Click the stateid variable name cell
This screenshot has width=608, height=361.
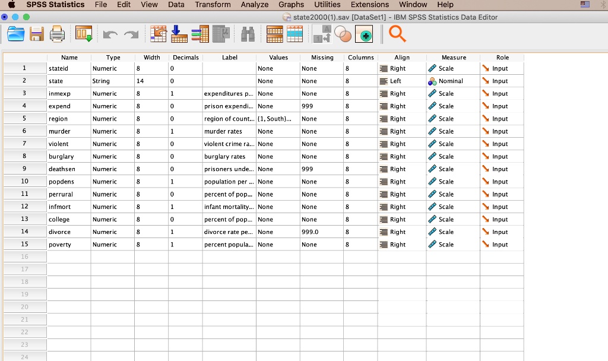(69, 68)
